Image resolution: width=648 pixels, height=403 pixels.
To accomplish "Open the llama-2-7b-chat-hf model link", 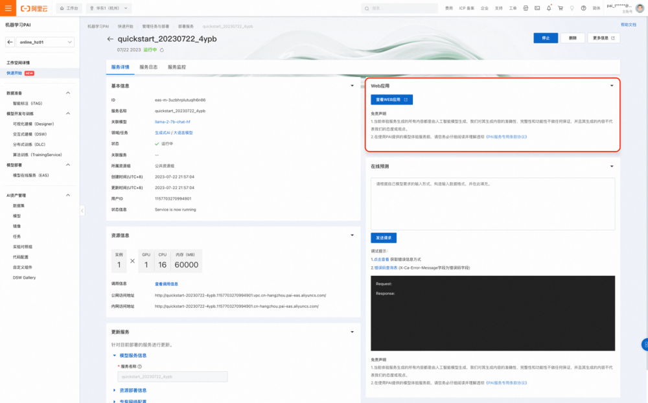I will pos(172,122).
